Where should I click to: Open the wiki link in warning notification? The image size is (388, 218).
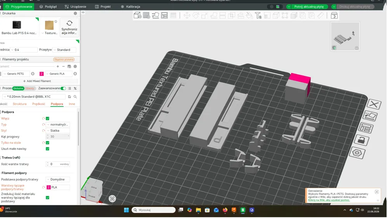(329, 200)
